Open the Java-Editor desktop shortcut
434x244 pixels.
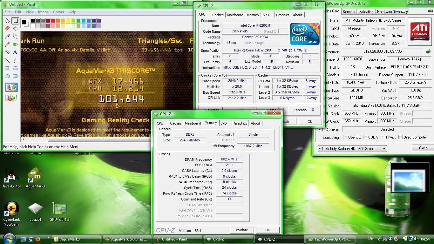[x=11, y=178]
